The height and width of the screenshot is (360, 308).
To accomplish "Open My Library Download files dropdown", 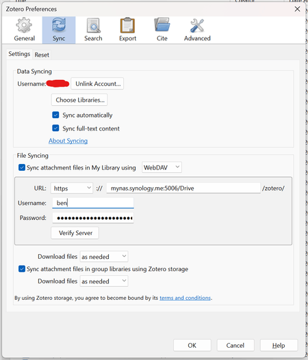I will point(104,256).
